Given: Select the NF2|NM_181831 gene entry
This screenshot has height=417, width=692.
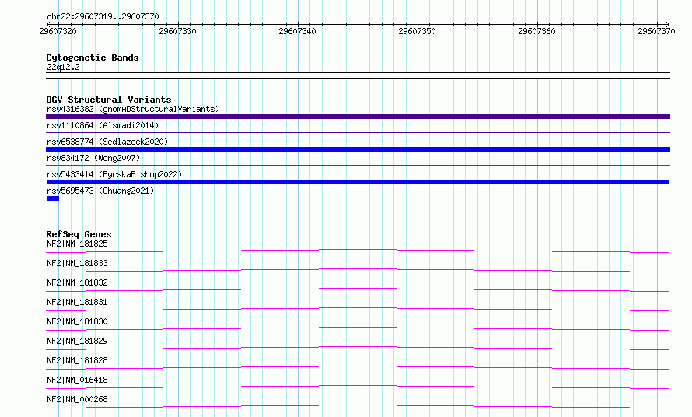Looking at the screenshot, I should point(77,302).
